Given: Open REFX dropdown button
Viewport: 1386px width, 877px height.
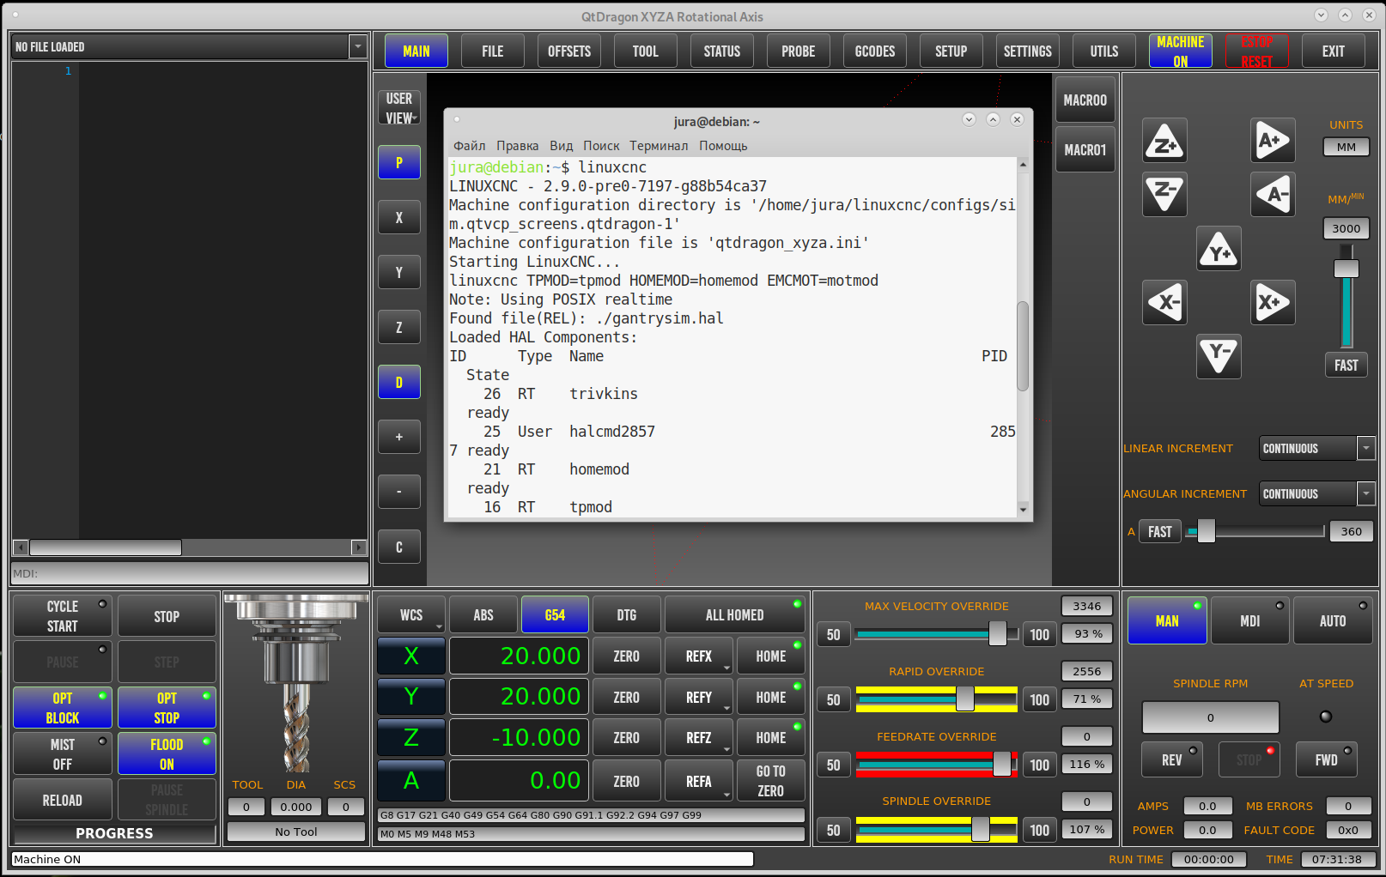Looking at the screenshot, I should 699,656.
